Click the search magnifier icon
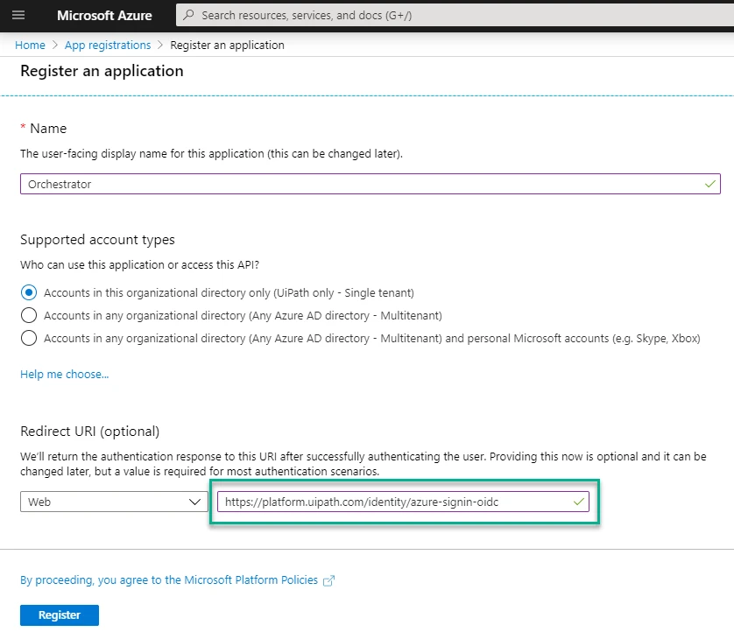Viewport: 734px width, 639px height. click(188, 15)
